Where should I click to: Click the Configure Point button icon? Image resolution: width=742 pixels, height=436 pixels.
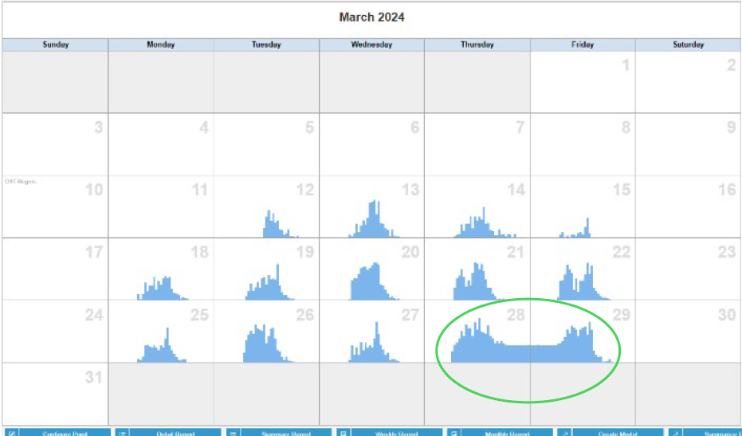coord(11,432)
